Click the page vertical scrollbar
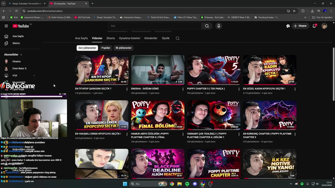Viewport: 335px width, 188px height. click(x=333, y=74)
